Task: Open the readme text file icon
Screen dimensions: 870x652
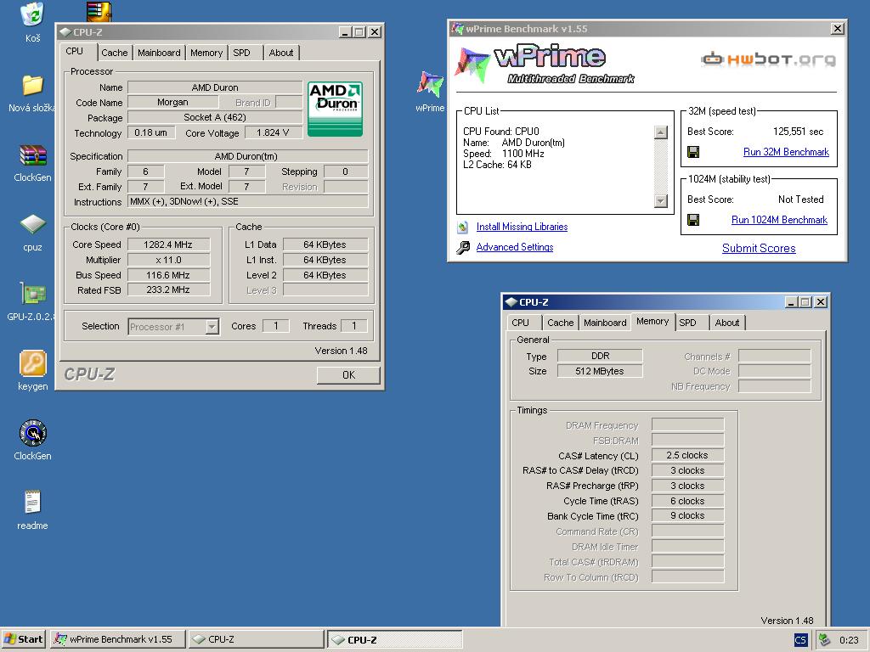Action: tap(33, 503)
